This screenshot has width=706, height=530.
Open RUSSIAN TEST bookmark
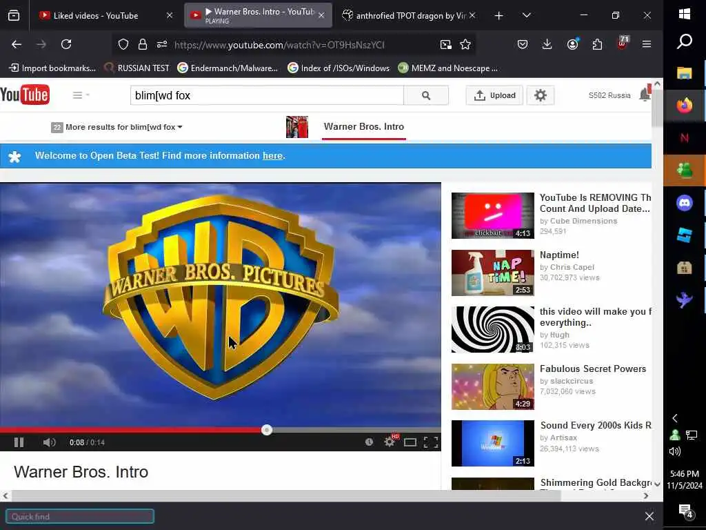(137, 68)
